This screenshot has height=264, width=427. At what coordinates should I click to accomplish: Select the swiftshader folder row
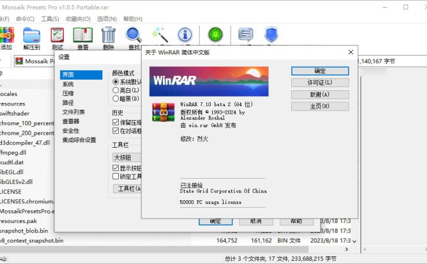(x=15, y=114)
